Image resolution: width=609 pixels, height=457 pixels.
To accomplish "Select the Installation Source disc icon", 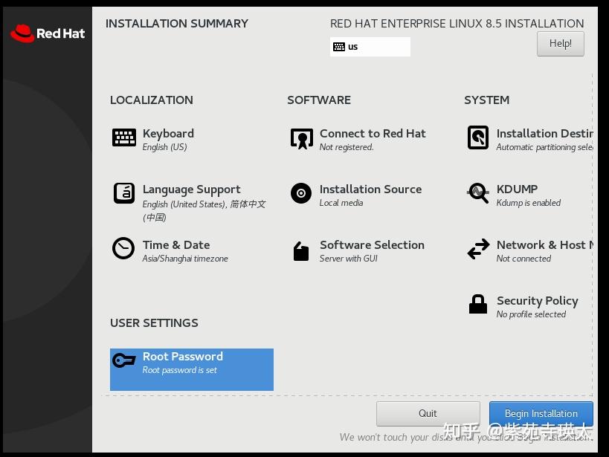I will tap(301, 192).
